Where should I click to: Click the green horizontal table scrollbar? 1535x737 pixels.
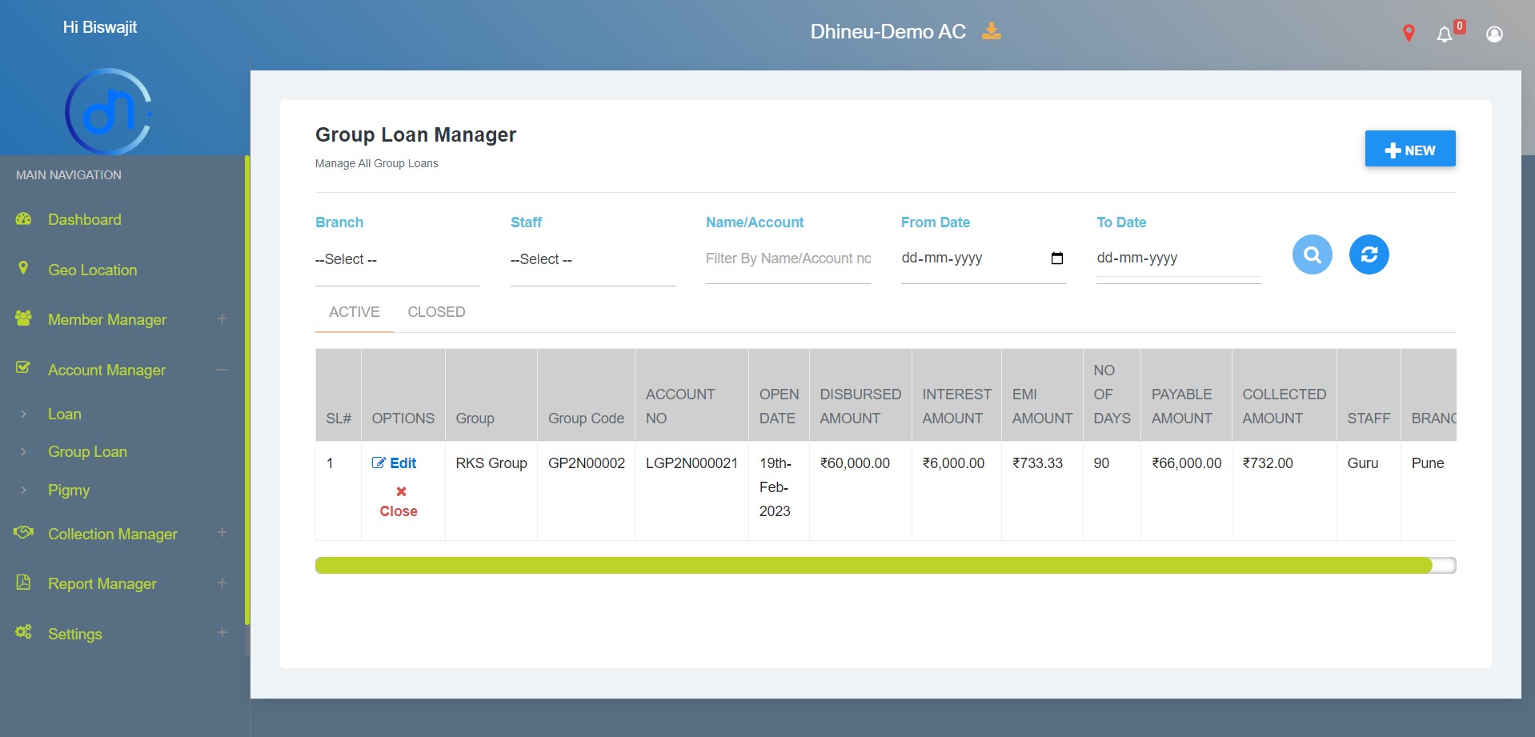[873, 566]
